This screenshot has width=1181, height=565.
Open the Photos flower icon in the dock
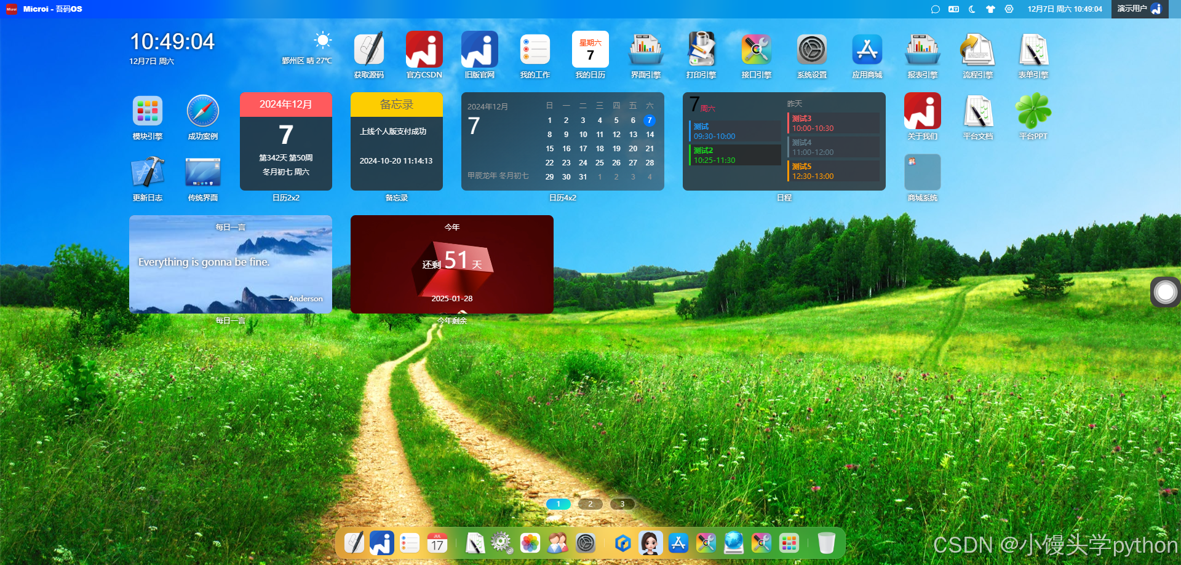[x=530, y=543]
